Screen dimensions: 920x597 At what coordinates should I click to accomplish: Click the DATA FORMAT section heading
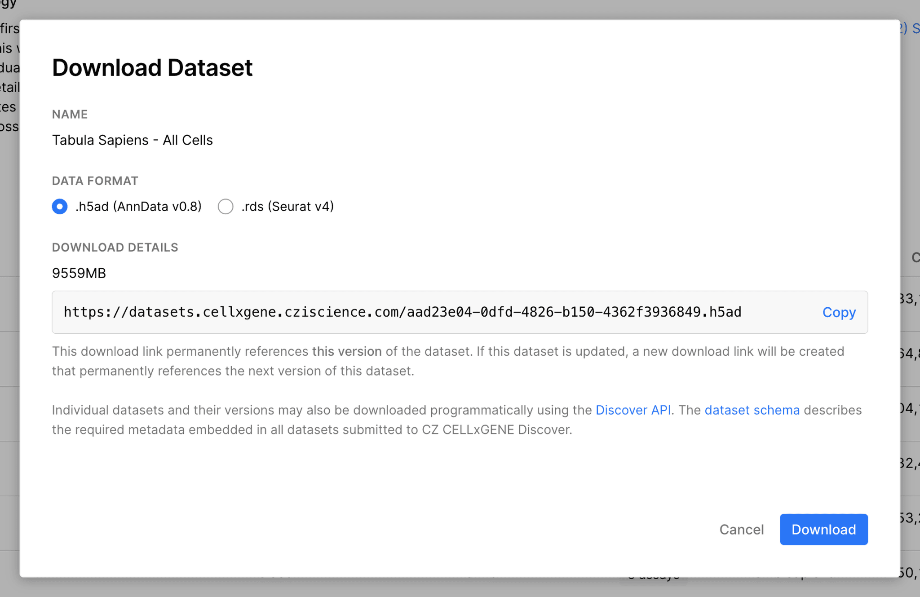[95, 181]
